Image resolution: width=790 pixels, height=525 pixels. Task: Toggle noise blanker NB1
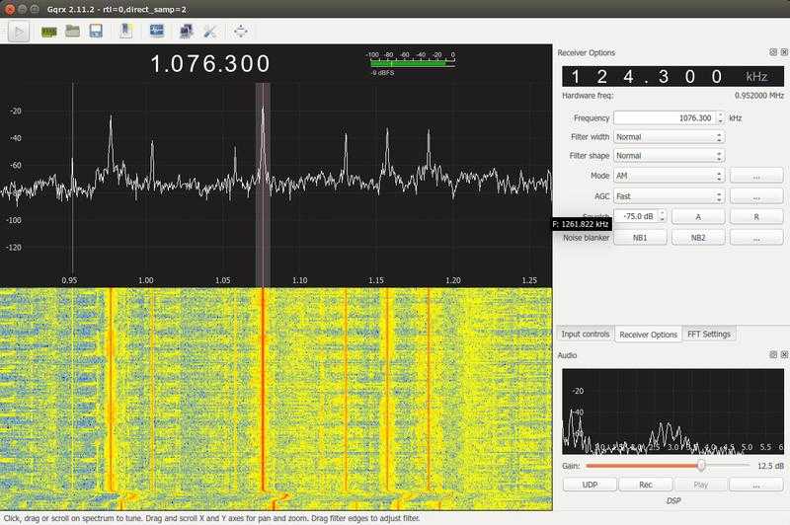640,238
